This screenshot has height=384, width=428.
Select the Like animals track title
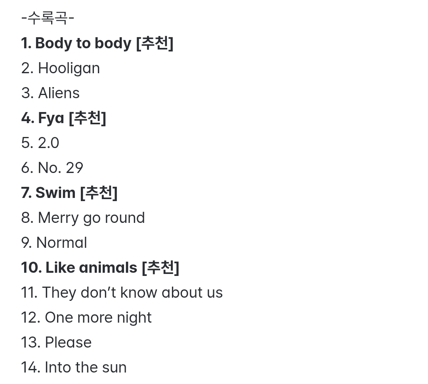pos(91,268)
